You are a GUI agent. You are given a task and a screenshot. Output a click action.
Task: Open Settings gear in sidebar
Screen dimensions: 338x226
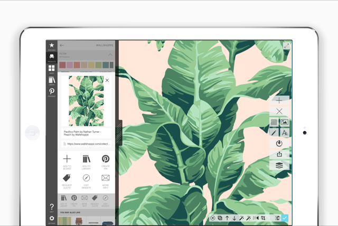pyautogui.click(x=52, y=219)
